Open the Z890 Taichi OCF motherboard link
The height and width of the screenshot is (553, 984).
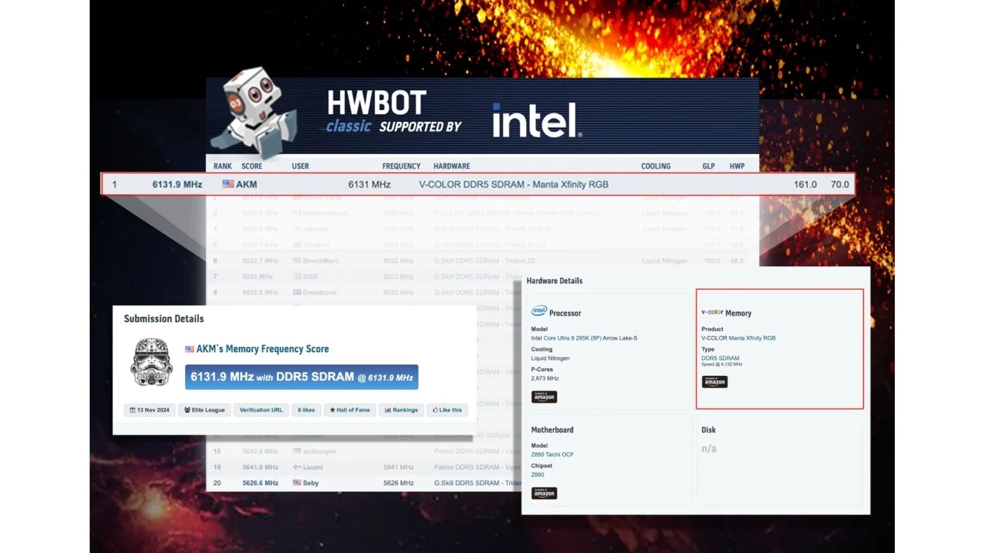(x=552, y=455)
